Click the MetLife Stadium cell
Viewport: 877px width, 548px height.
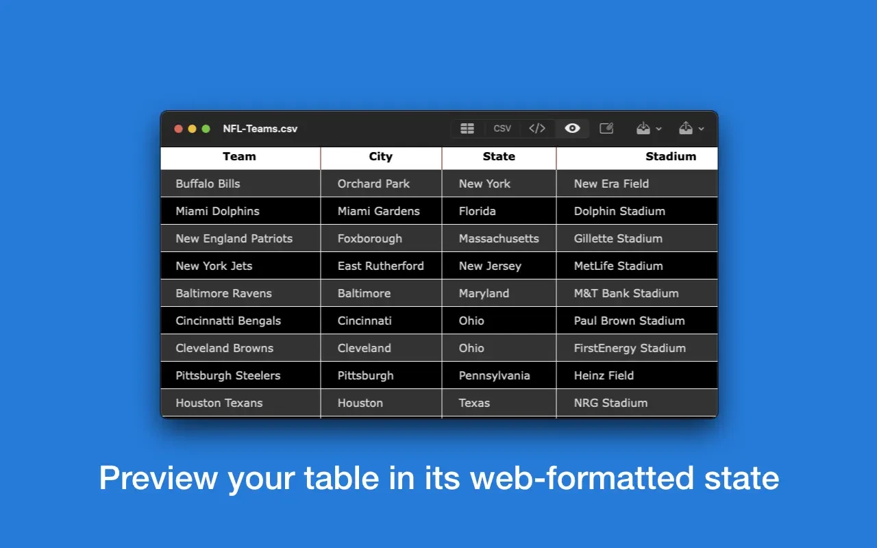coord(618,266)
